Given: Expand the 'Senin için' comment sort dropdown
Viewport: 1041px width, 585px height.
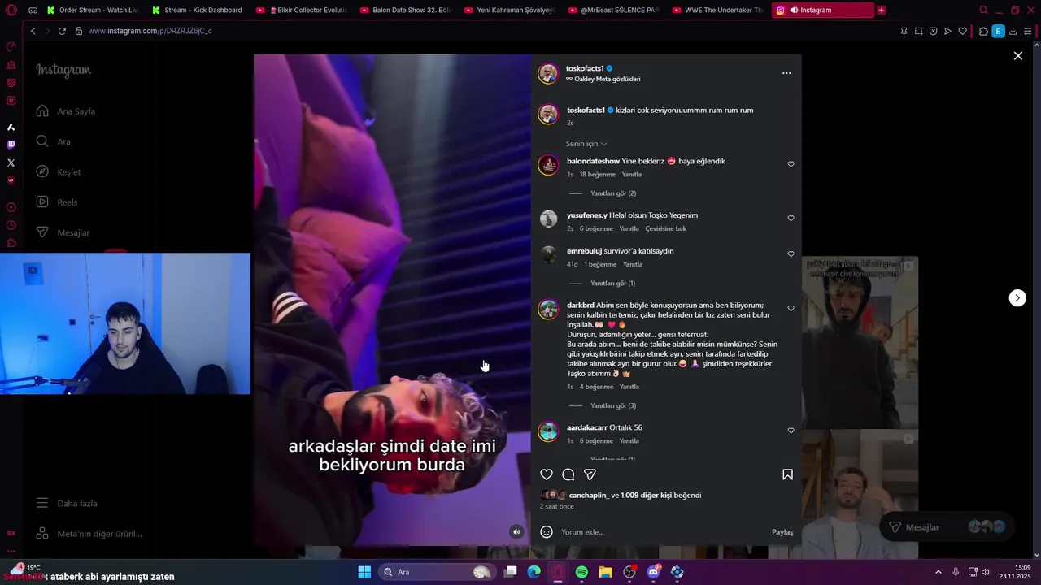Looking at the screenshot, I should pos(586,144).
